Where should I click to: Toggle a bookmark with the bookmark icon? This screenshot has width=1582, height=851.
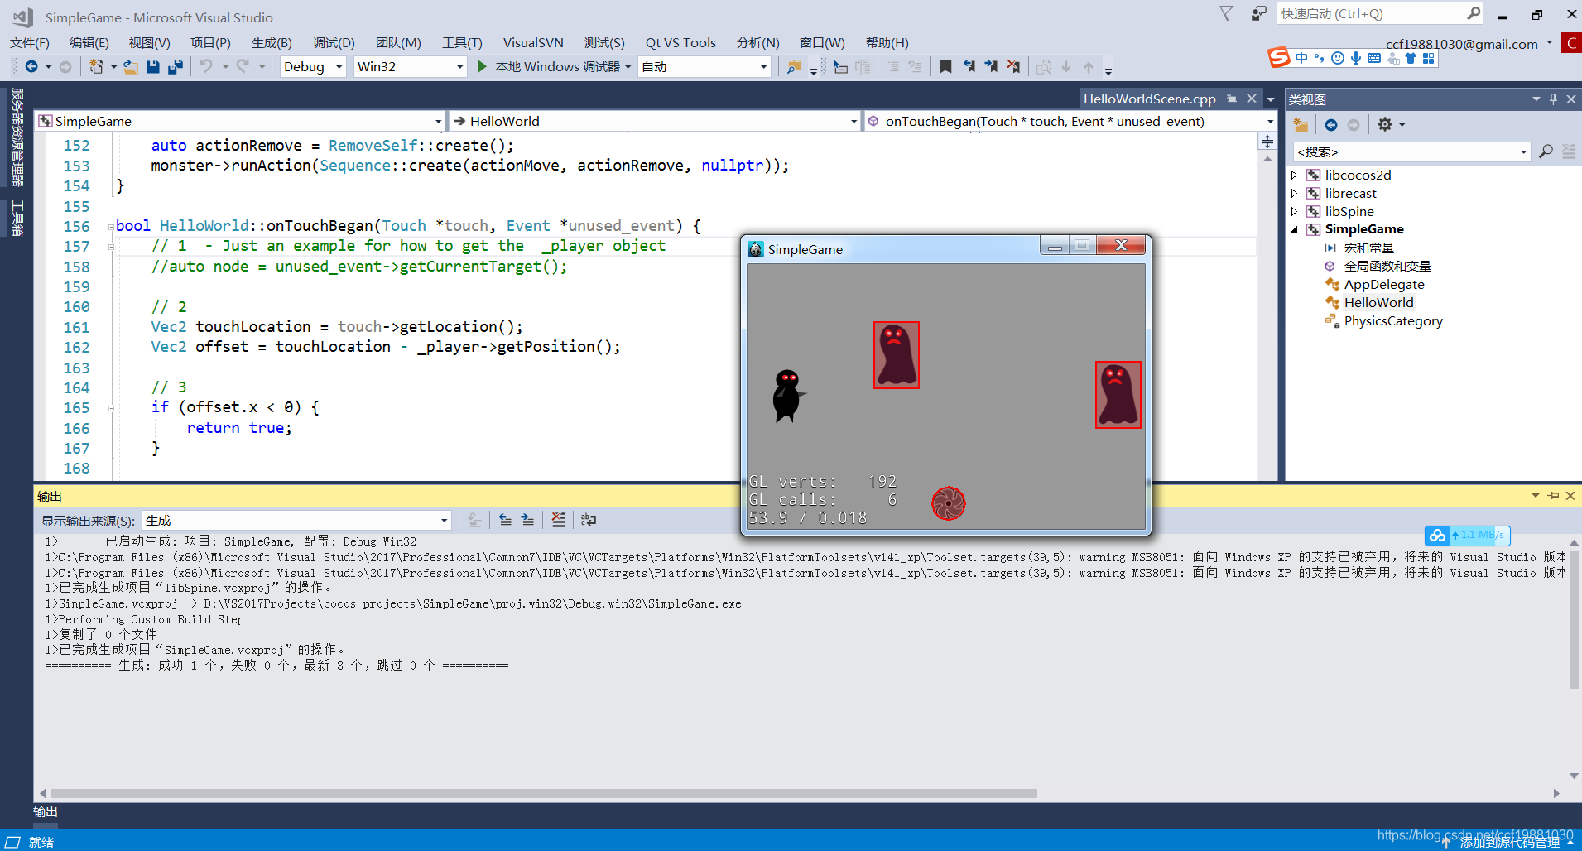(x=945, y=66)
